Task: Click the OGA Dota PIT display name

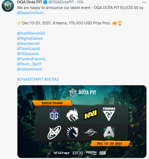Action: coord(30,2)
